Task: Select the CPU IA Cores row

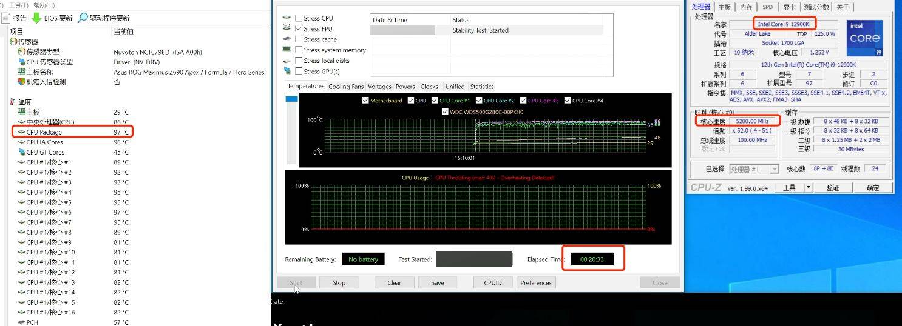Action: [x=73, y=142]
